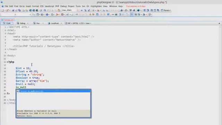Open the Find menu
Screen dimensions: 222x125
pyautogui.click(x=16, y=6)
